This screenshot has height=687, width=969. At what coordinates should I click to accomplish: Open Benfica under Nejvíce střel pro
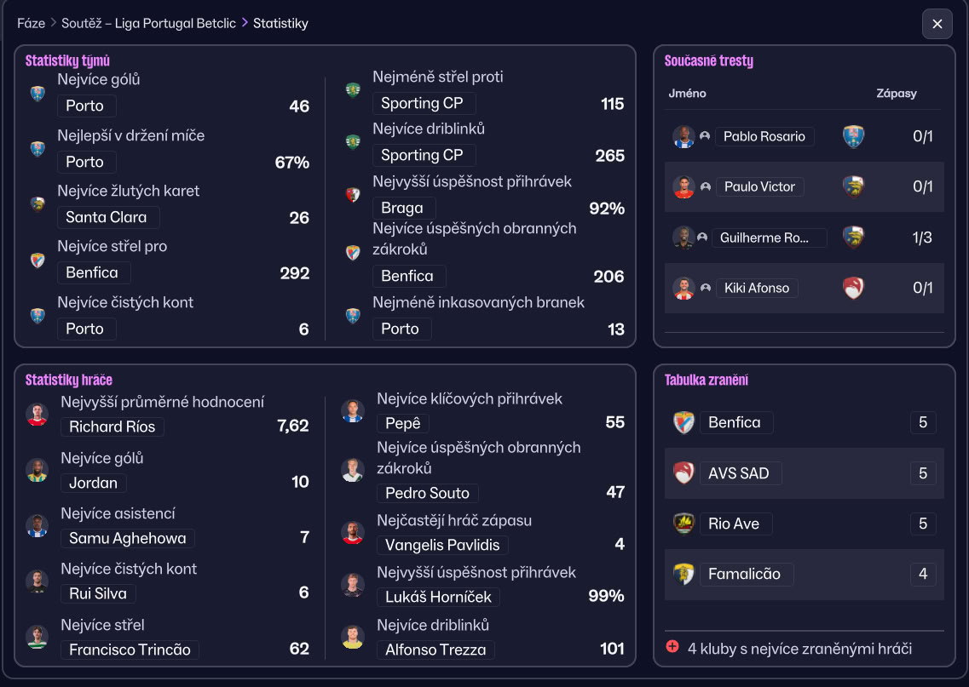point(94,272)
